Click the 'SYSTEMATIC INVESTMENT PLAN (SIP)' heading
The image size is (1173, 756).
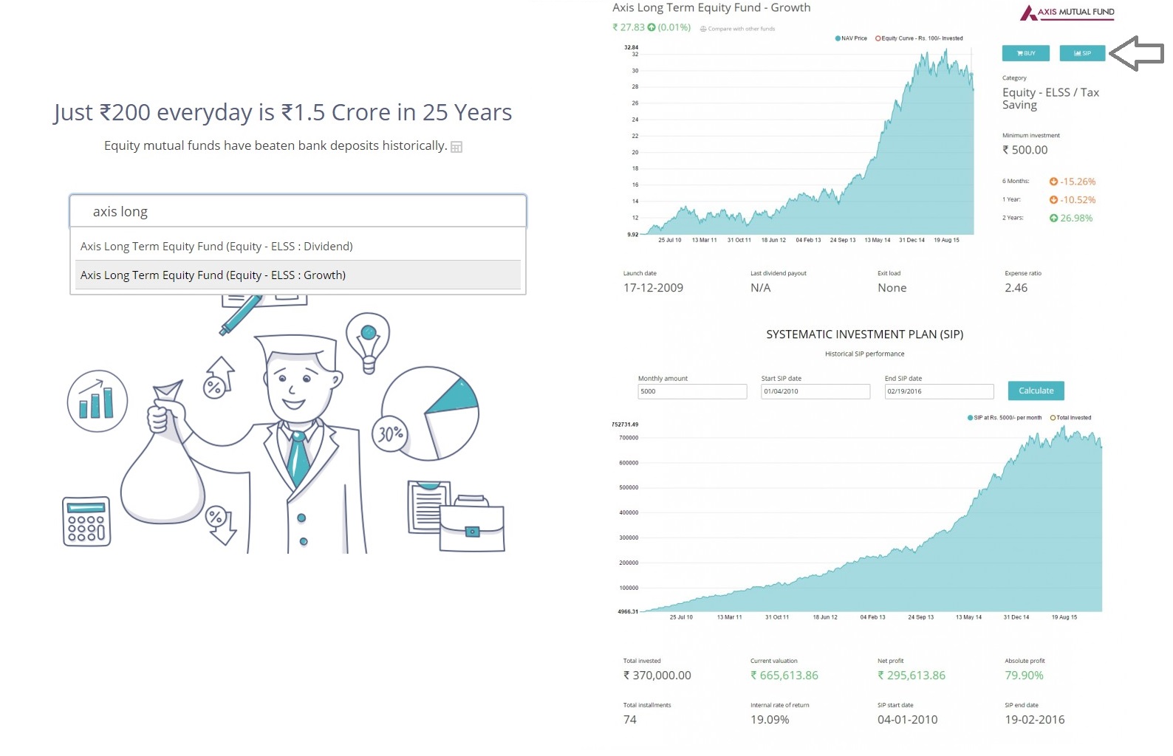click(864, 334)
